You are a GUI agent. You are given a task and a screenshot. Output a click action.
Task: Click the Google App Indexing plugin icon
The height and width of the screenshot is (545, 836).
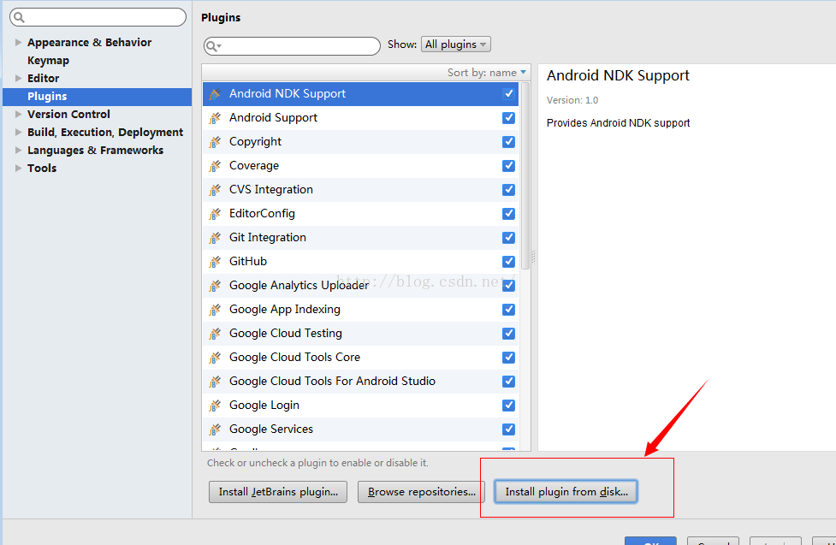pyautogui.click(x=215, y=310)
